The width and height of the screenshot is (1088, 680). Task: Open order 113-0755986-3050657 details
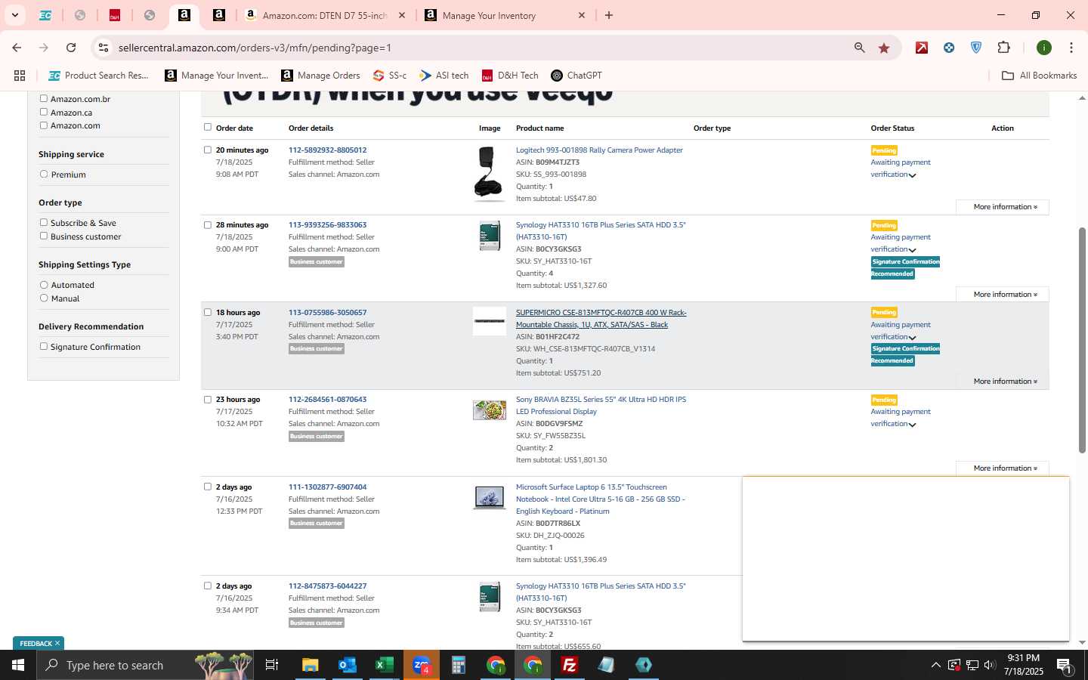click(327, 312)
